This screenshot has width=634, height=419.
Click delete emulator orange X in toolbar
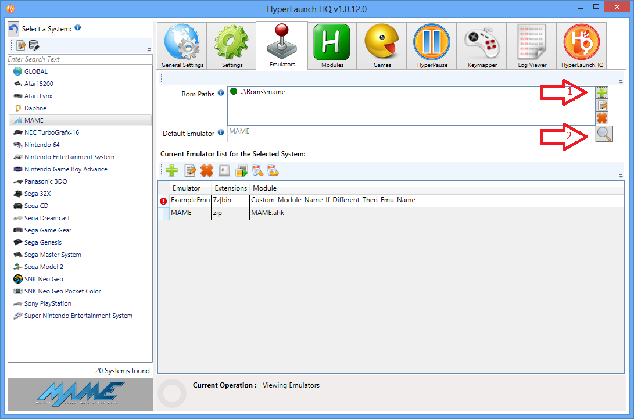pos(207,170)
